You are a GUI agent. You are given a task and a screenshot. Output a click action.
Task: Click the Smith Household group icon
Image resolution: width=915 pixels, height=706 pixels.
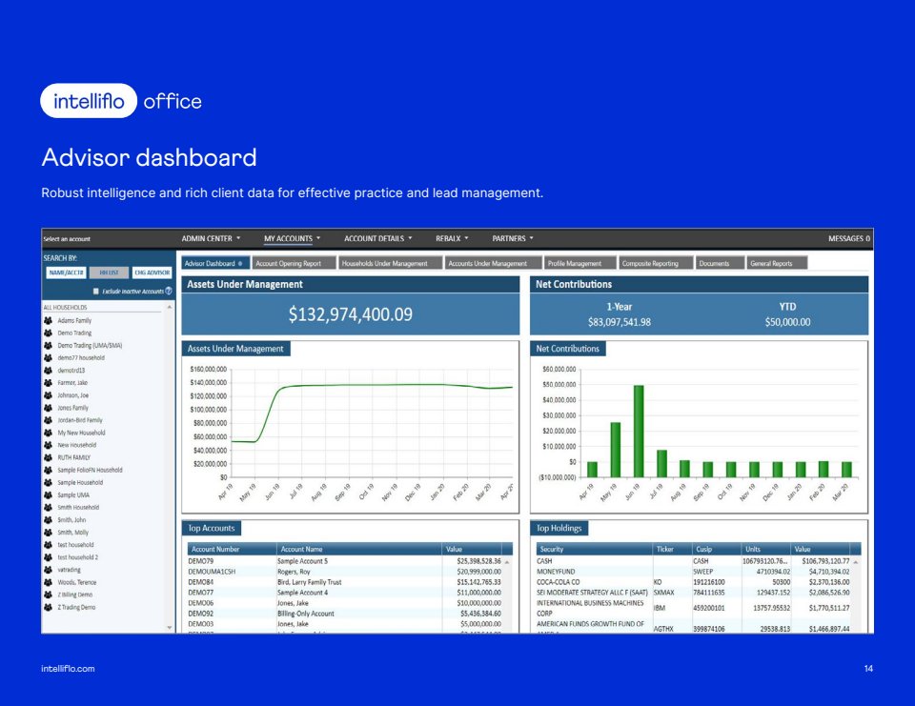[48, 507]
